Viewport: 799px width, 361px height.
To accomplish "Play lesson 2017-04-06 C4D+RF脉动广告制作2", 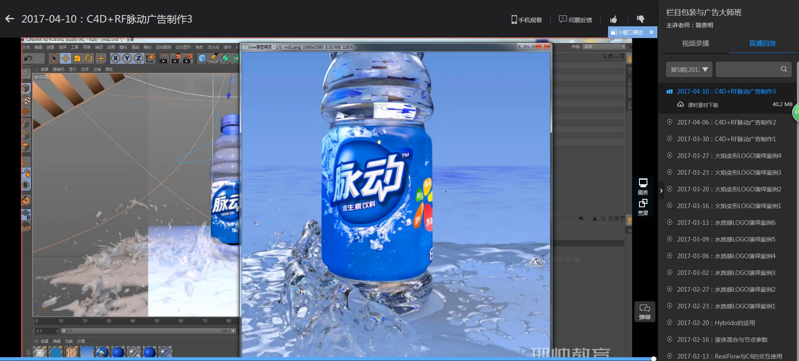I will (x=726, y=122).
